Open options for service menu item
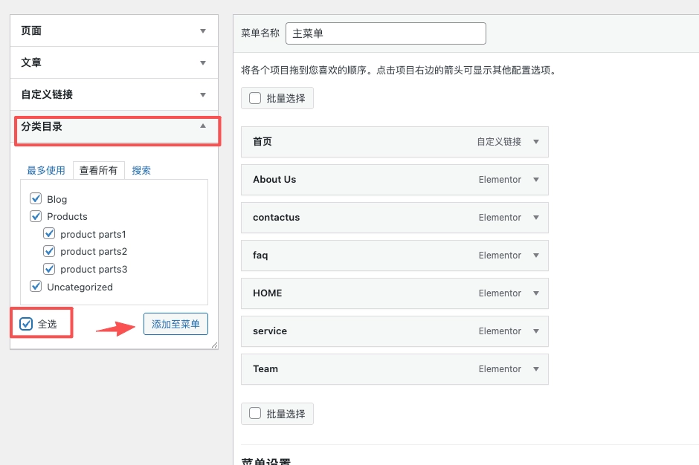 pos(536,331)
